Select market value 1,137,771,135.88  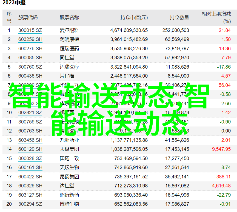pyautogui.click(x=129, y=140)
